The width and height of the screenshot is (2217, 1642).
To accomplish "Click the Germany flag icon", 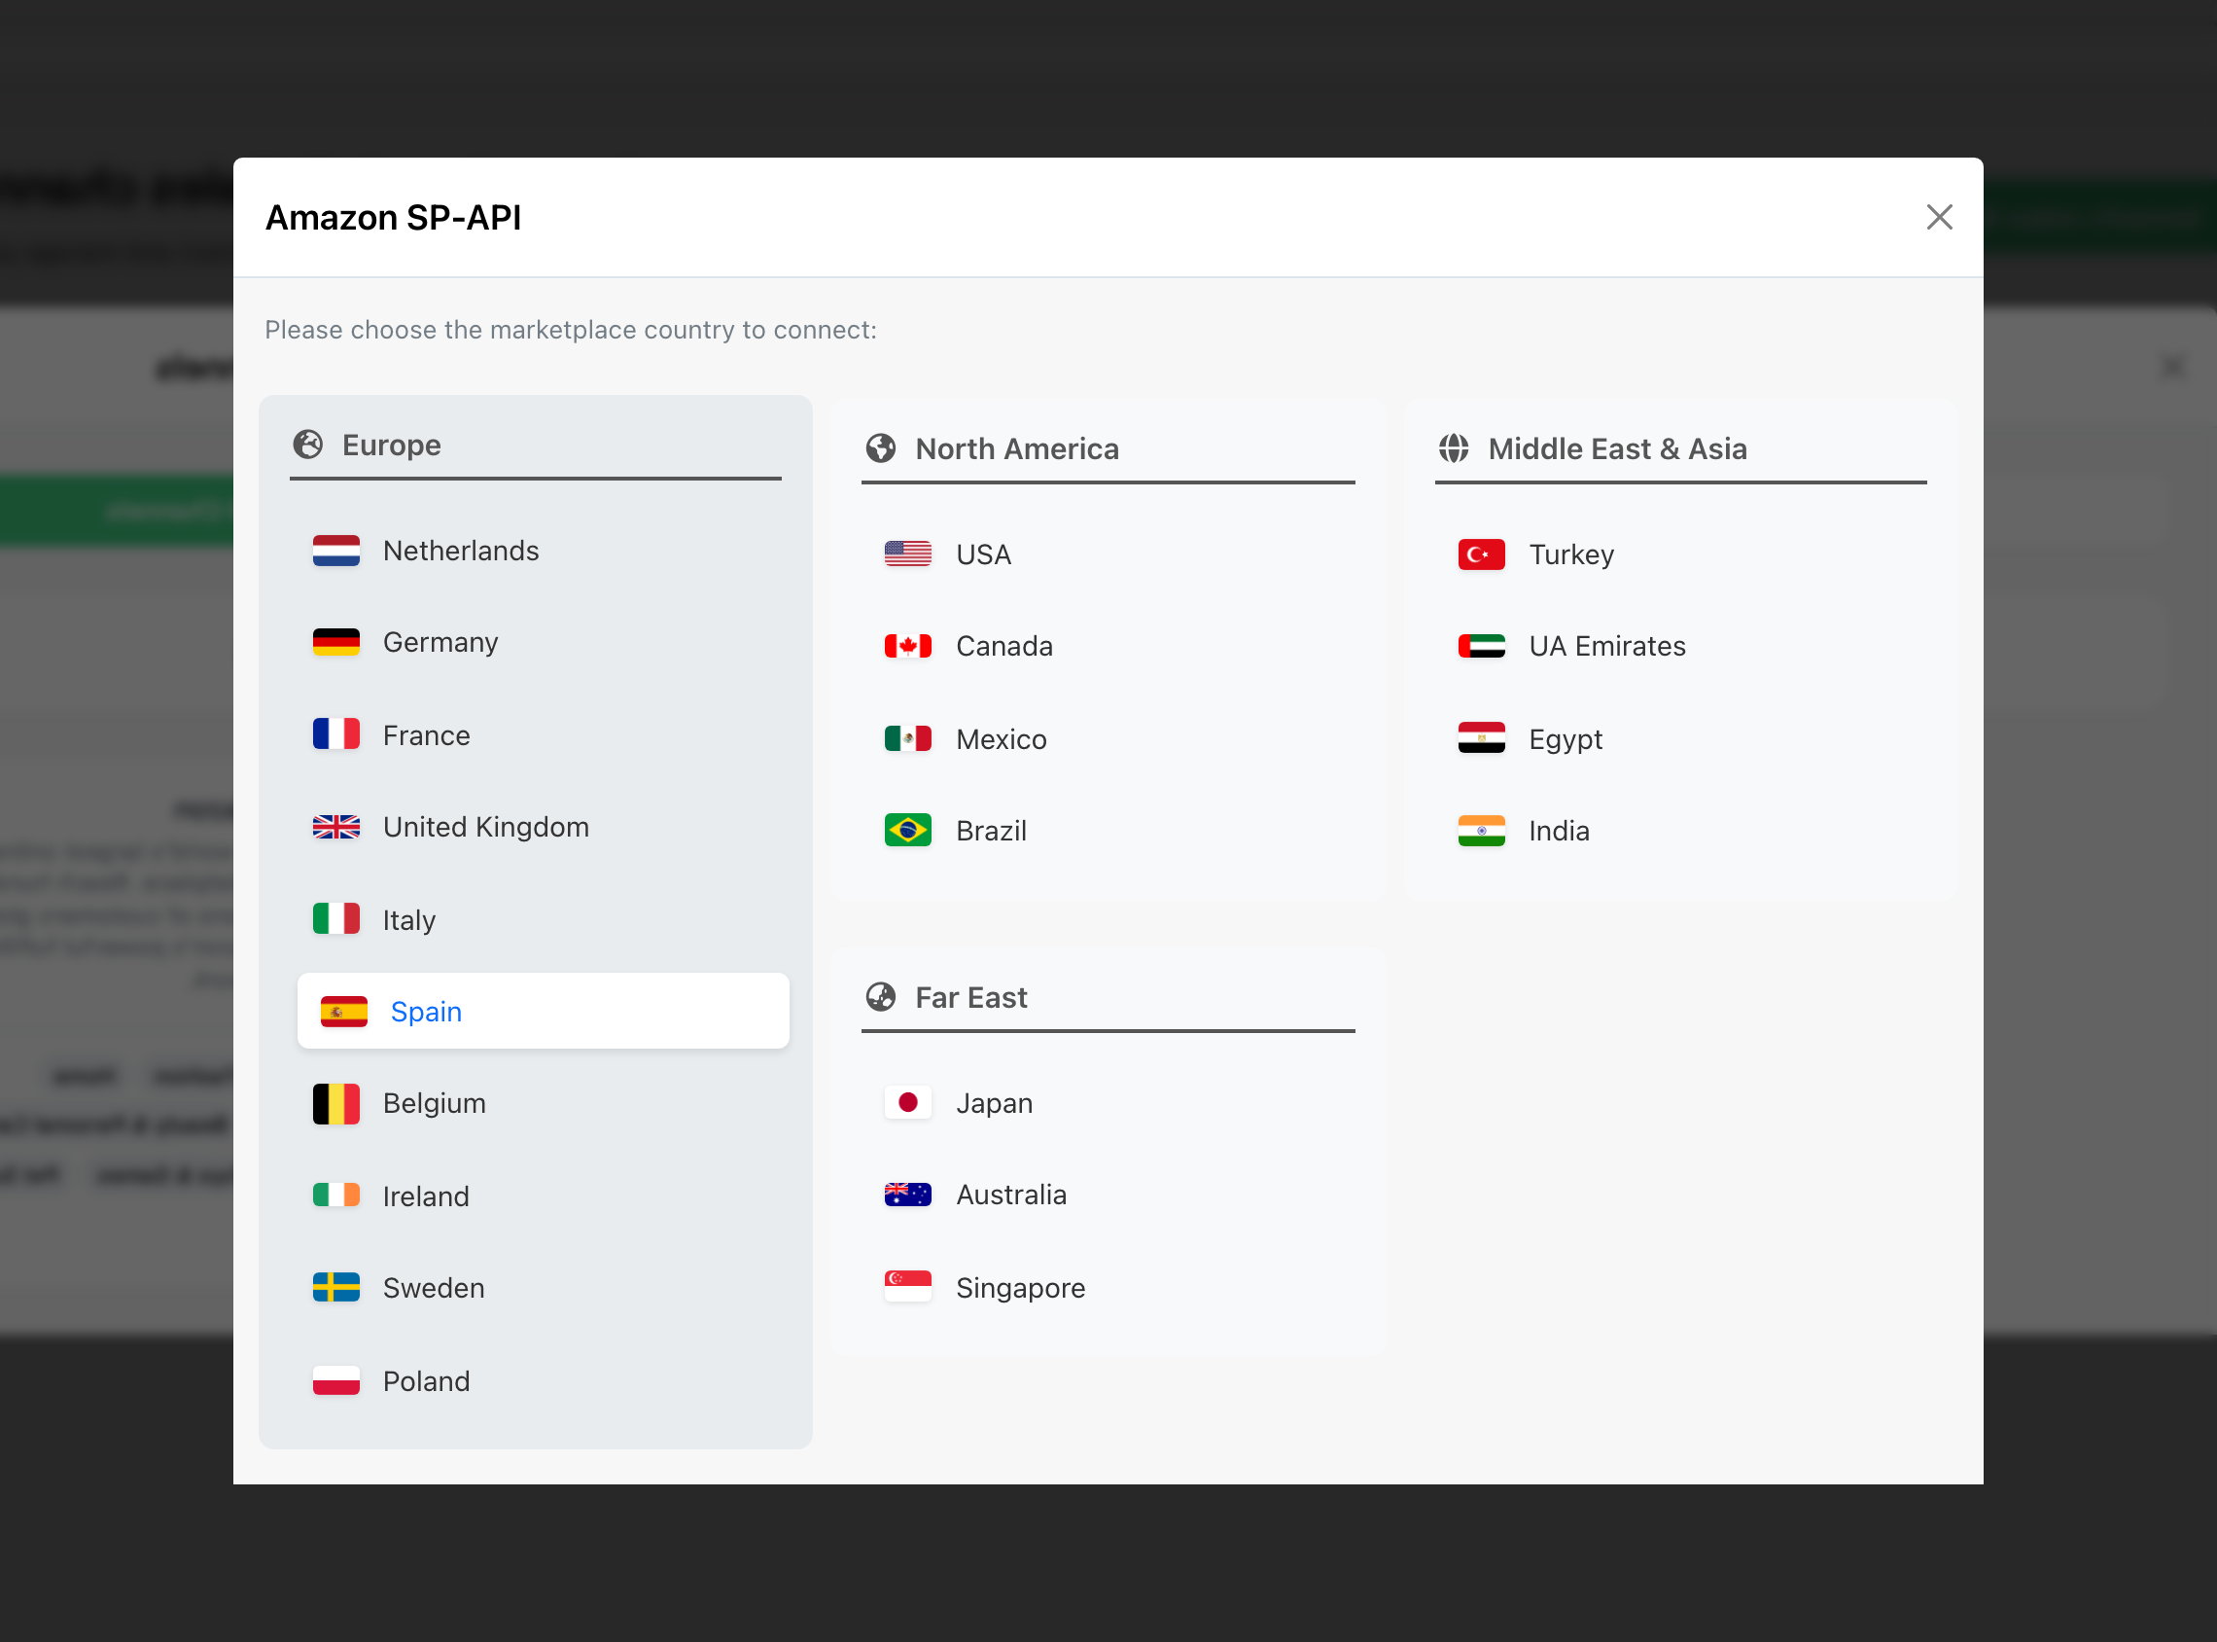I will [335, 642].
